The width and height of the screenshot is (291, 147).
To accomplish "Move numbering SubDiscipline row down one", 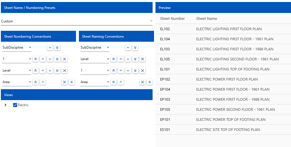I will pyautogui.click(x=50, y=48).
